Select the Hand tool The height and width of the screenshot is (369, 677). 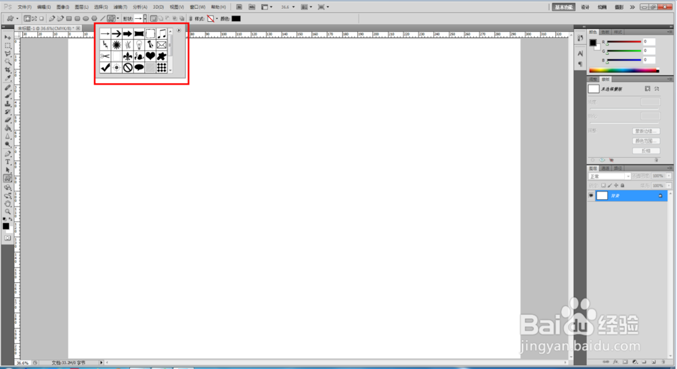(7, 204)
